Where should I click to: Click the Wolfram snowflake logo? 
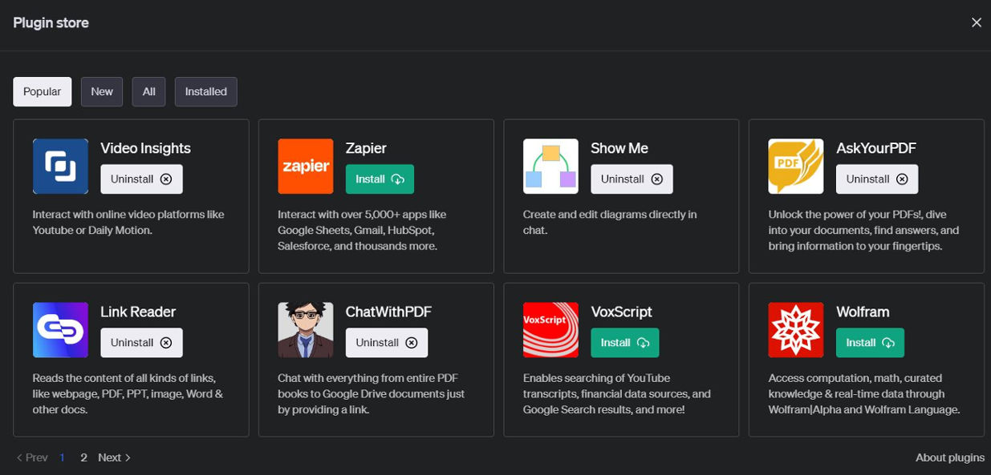tap(796, 329)
